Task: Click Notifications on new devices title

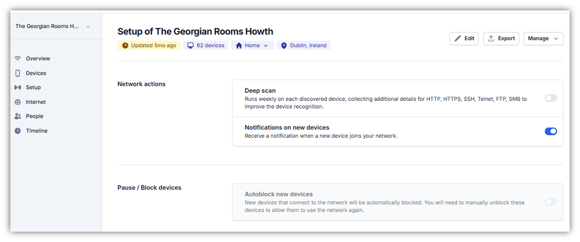Action: point(287,127)
